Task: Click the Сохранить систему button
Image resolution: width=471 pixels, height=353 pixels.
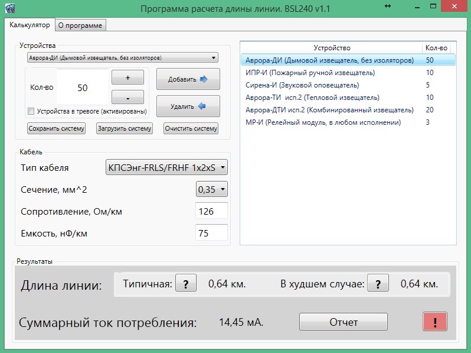Action: click(x=56, y=128)
